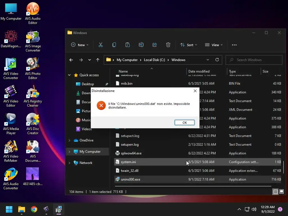Open the See more ellipsis menu
Screen dimensions: 288x216
click(234, 45)
